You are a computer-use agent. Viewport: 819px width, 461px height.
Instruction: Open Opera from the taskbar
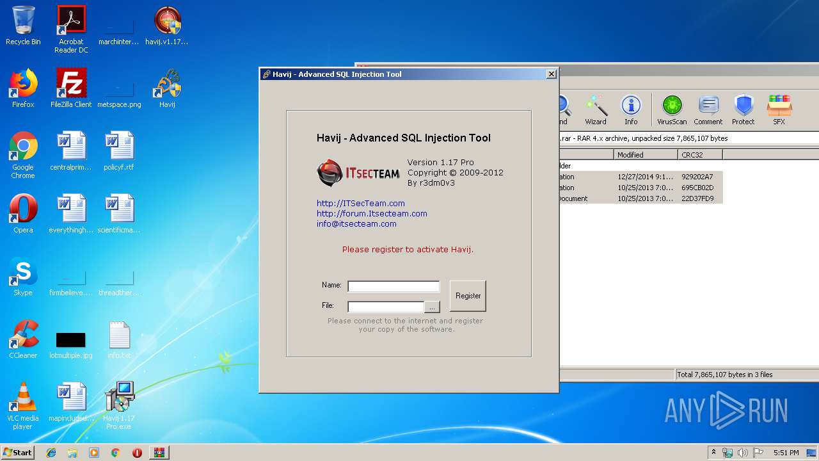click(x=137, y=453)
